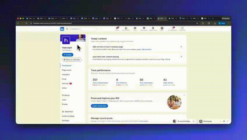Open the ROI card three-dot menu

point(184,95)
